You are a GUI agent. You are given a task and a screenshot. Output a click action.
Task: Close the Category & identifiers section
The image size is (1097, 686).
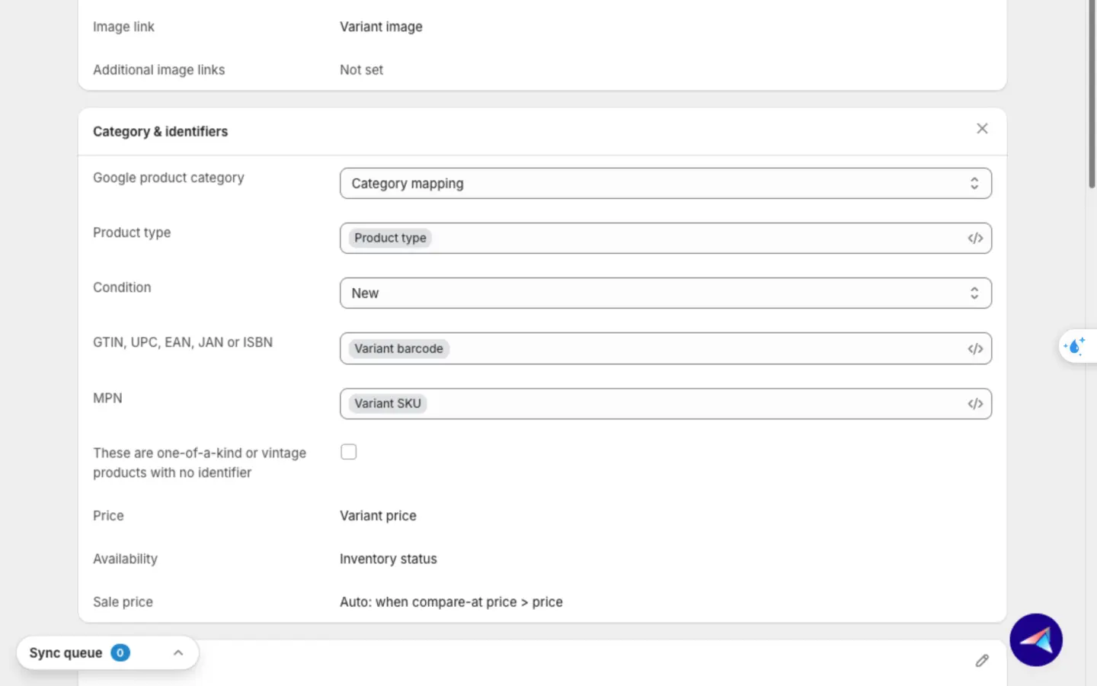point(982,129)
